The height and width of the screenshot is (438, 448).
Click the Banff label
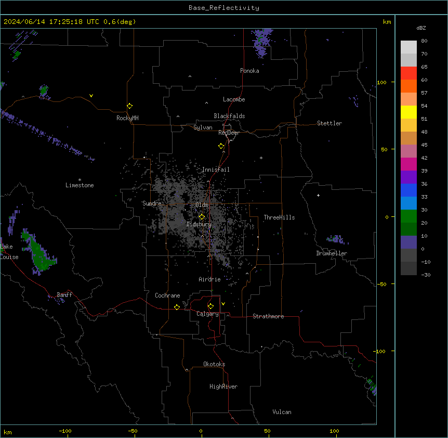coord(64,295)
